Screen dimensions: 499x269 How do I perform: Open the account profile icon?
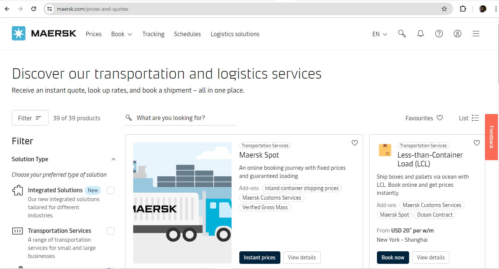(457, 34)
